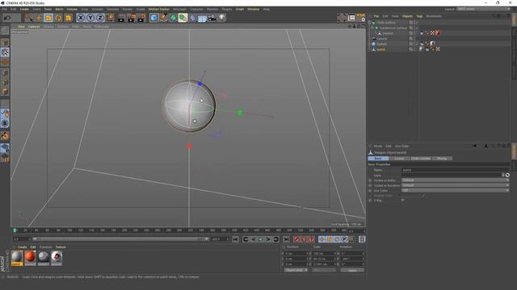Select the Scale tool
The image size is (517, 290).
[x=48, y=18]
